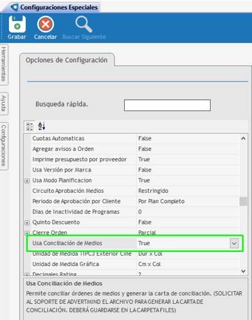Click the Configuraciones Especiales window logo icon
This screenshot has height=320, width=252.
15,7
